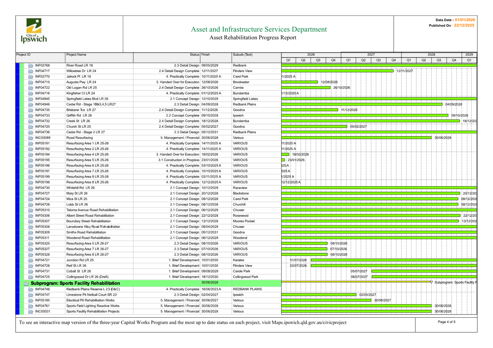Click the folder icon beside INF02768
The image size is (493, 348).
pyautogui.click(x=31, y=66)
